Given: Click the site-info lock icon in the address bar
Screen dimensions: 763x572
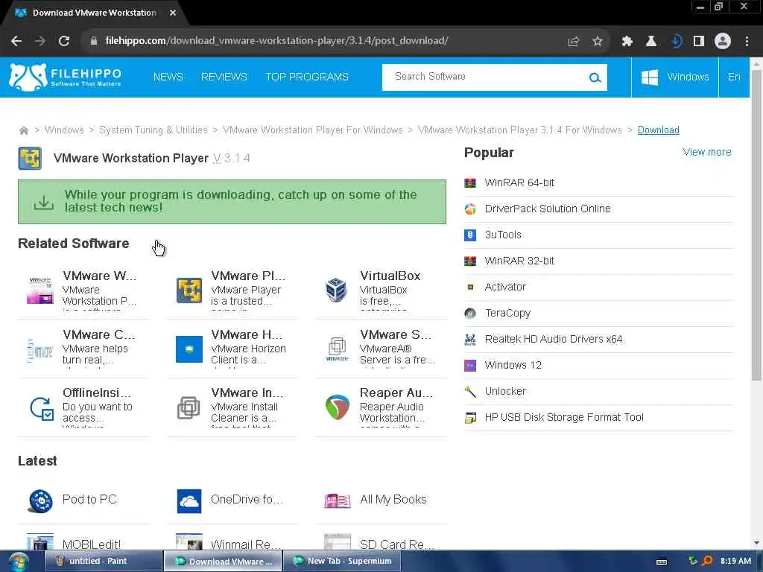Looking at the screenshot, I should pyautogui.click(x=94, y=41).
